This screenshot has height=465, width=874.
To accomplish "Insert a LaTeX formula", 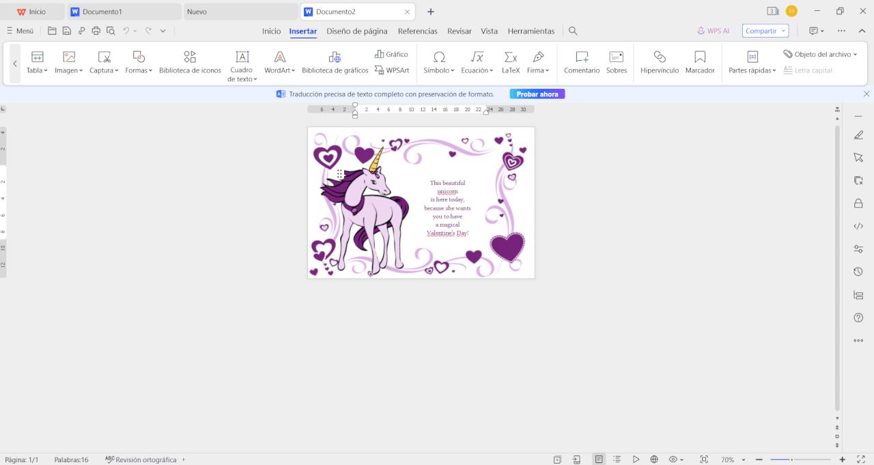I will (511, 61).
